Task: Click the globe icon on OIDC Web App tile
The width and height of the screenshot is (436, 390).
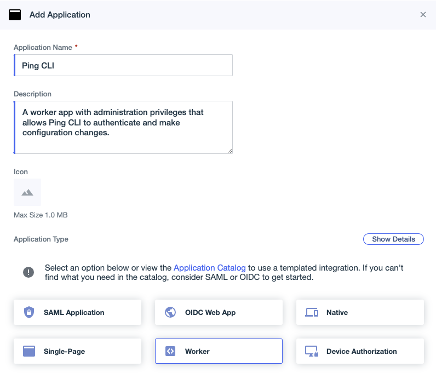Action: [x=170, y=312]
